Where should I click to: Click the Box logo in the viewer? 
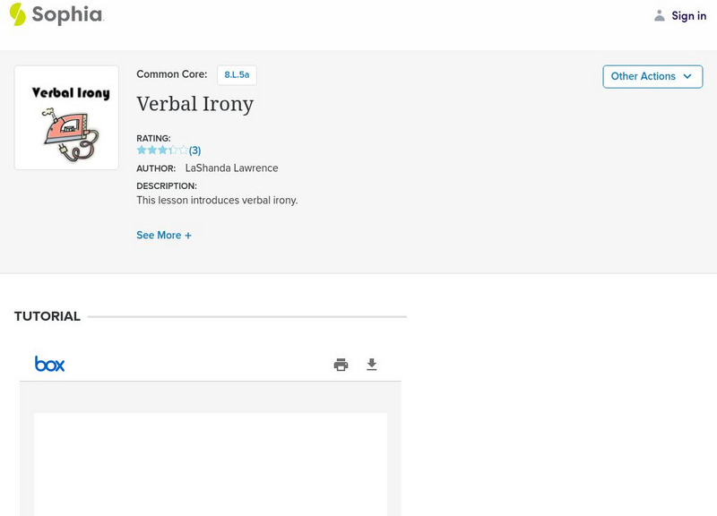click(49, 364)
